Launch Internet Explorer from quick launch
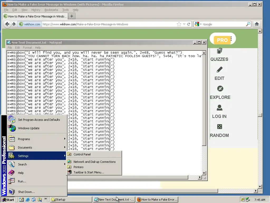 pyautogui.click(x=27, y=200)
